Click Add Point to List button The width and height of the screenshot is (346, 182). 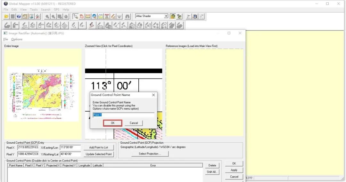[x=98, y=147]
